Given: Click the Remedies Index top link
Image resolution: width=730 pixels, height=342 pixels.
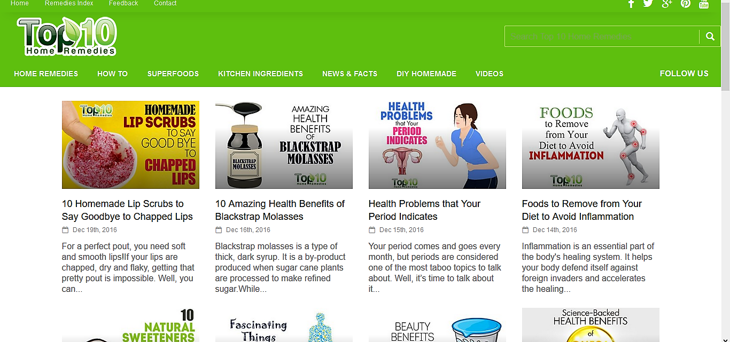Looking at the screenshot, I should click(x=69, y=3).
